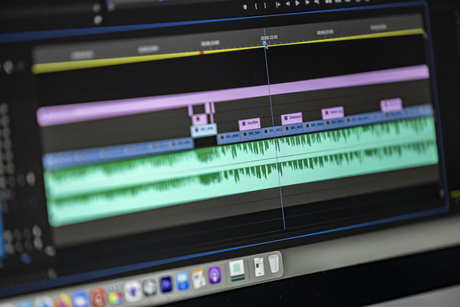Image resolution: width=460 pixels, height=307 pixels.
Task: Select the Greenscreen title clip
Action: coord(292,118)
